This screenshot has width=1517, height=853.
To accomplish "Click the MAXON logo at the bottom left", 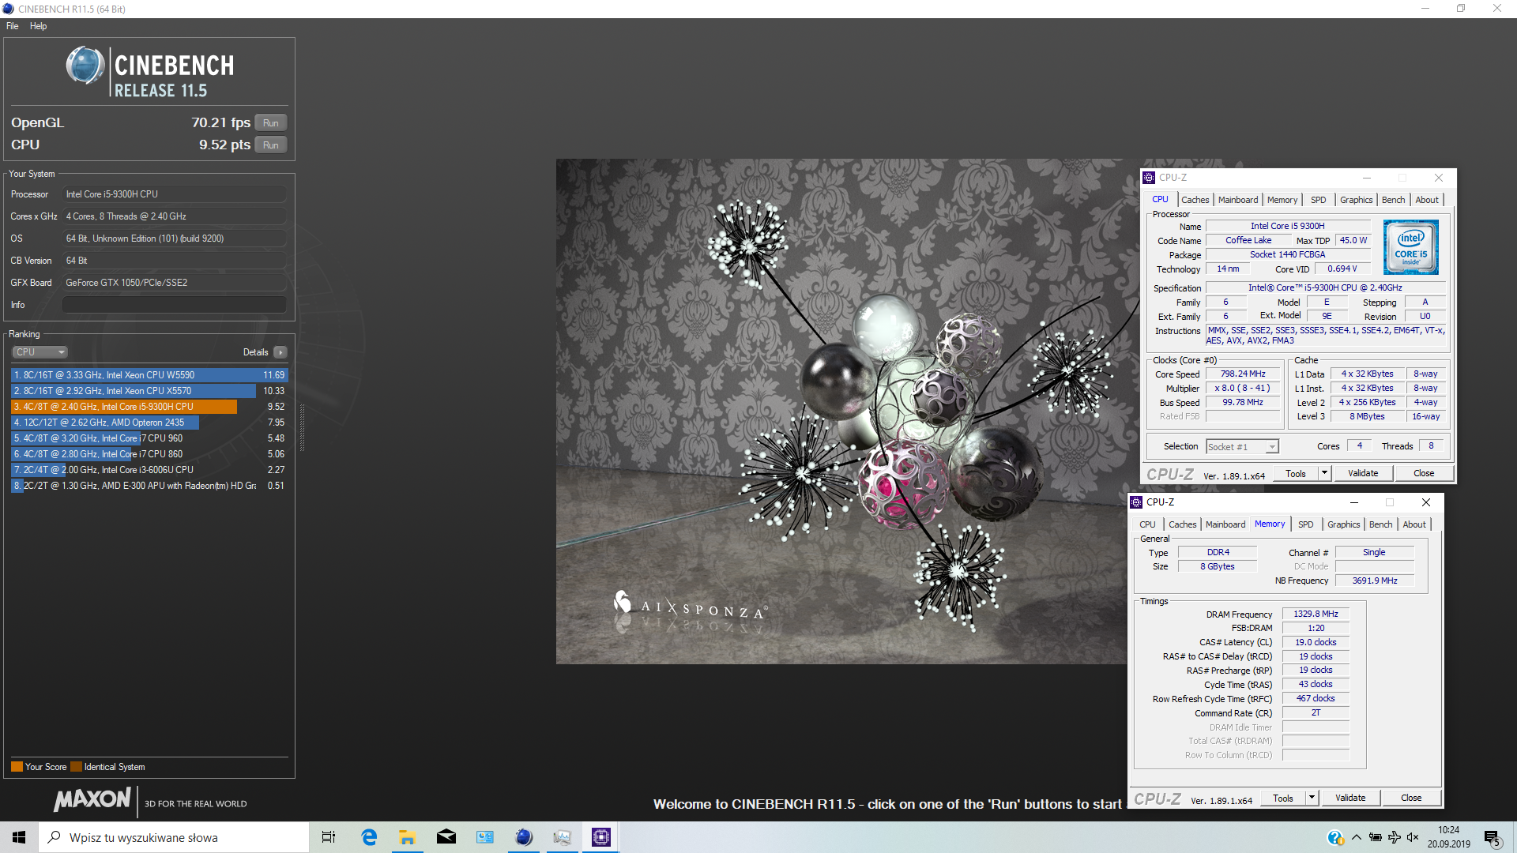I will pyautogui.click(x=92, y=799).
